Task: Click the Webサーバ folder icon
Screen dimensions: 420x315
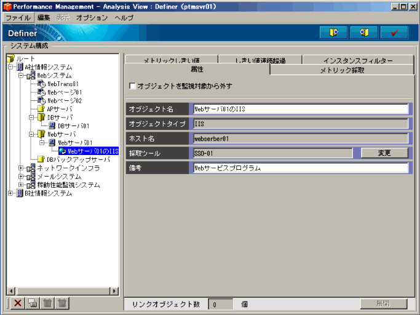Action: pyautogui.click(x=41, y=134)
